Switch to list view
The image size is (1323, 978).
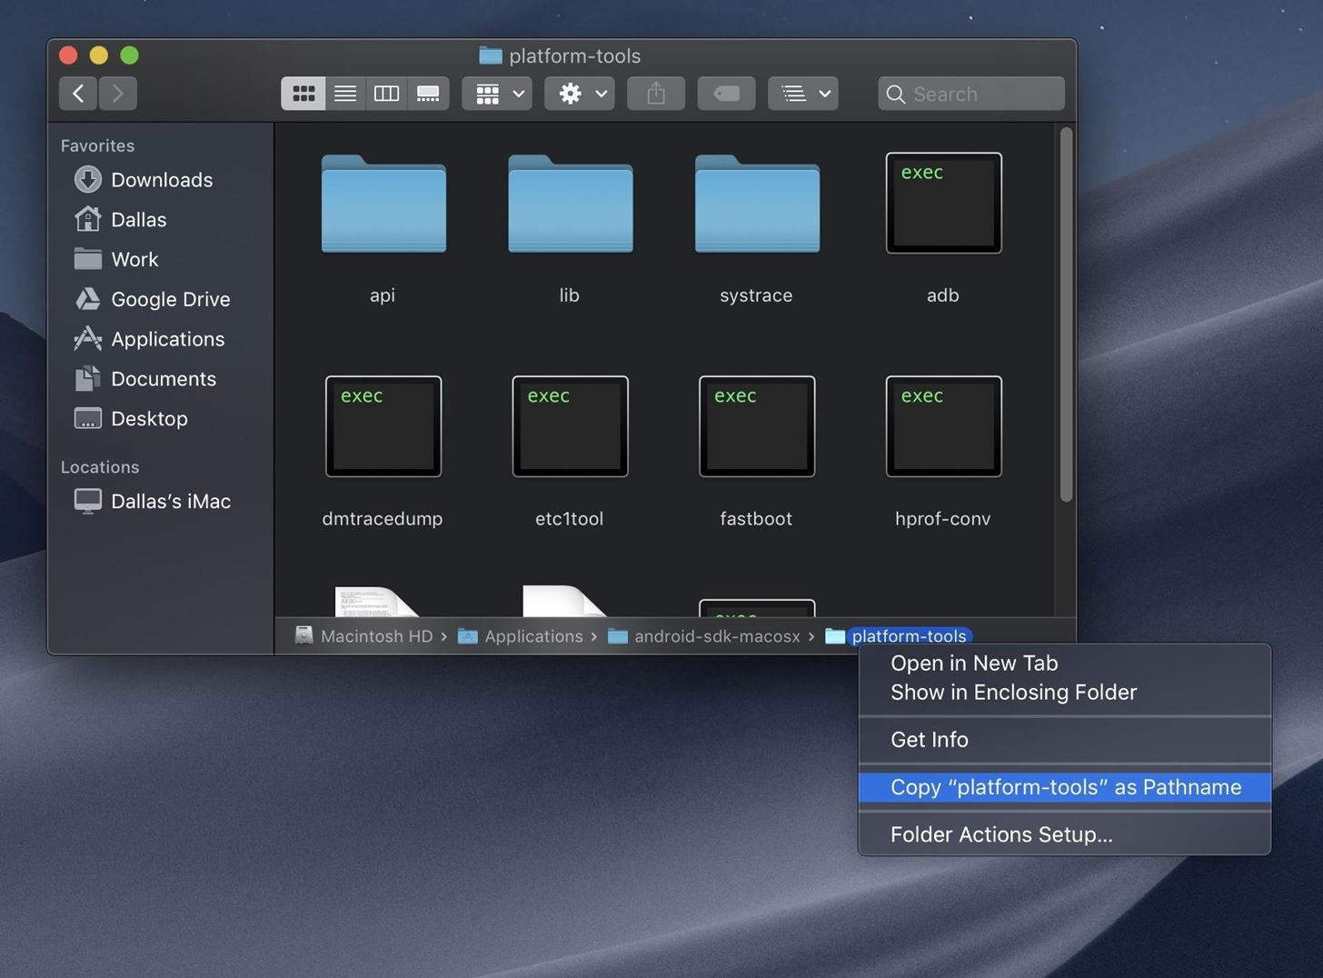tap(345, 94)
